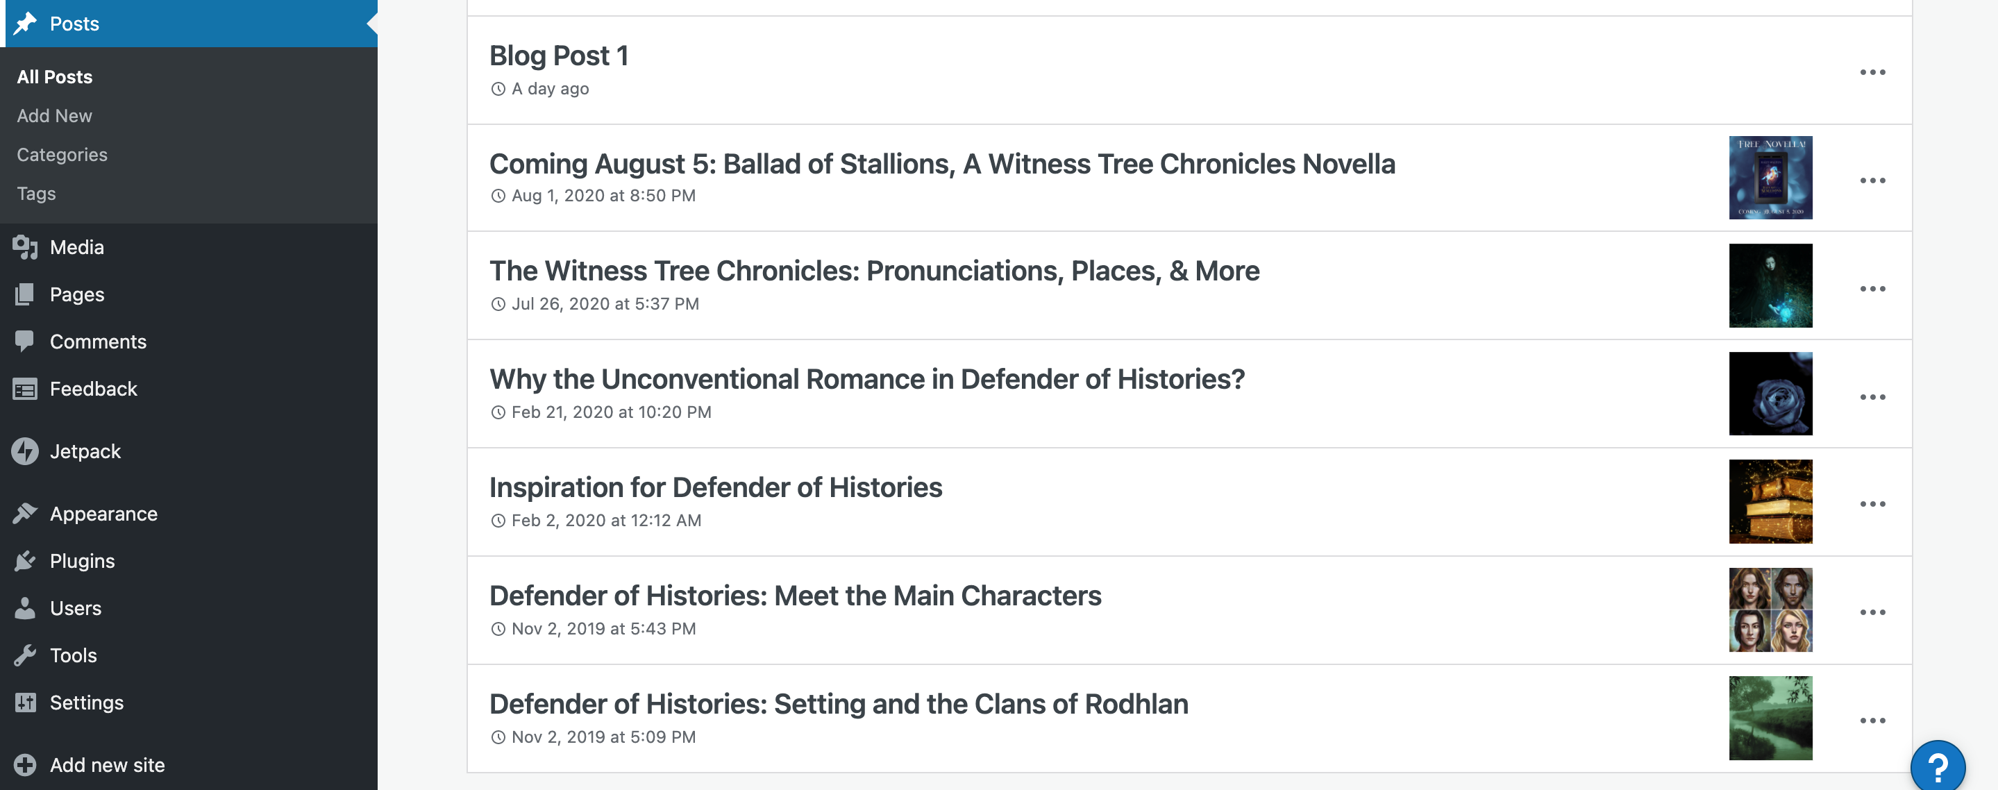Click the Comments speech bubble icon
The width and height of the screenshot is (1998, 790).
pyautogui.click(x=25, y=341)
